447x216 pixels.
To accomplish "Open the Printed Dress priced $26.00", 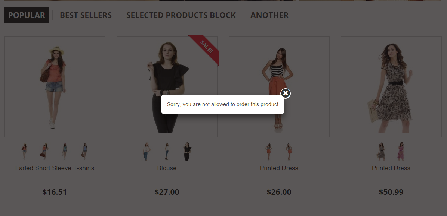I will 279,168.
